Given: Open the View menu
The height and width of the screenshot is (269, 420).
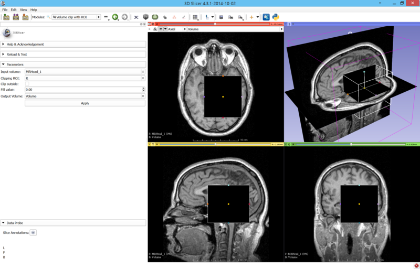Looking at the screenshot, I should pos(23,9).
